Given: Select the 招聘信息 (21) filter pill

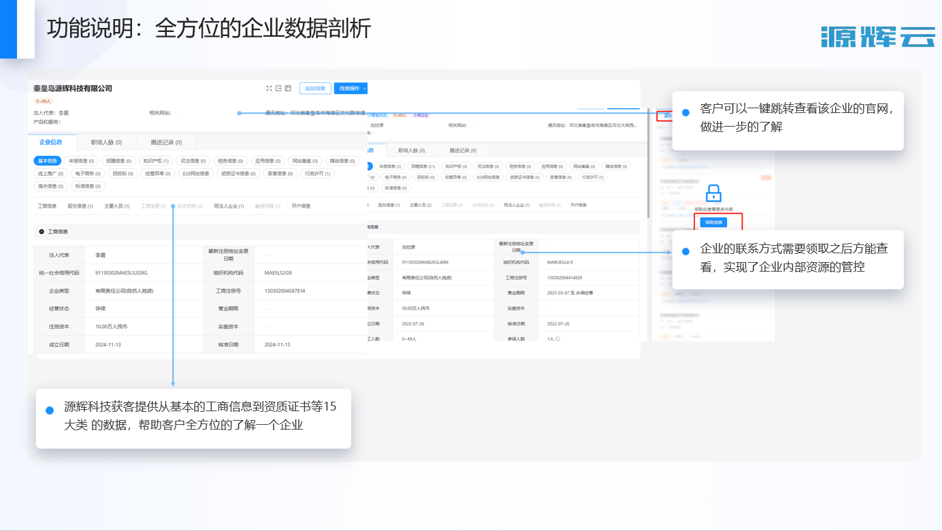Looking at the screenshot, I should (x=423, y=166).
